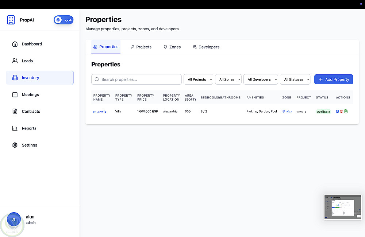This screenshot has width=365, height=237.
Task: Expand the All Statuses dropdown
Action: 295,79
